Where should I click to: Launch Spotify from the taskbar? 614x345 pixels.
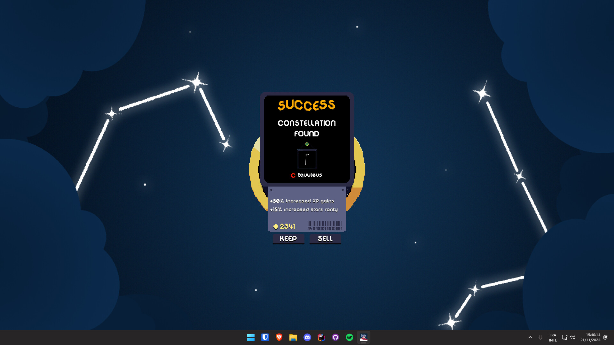[x=350, y=337]
